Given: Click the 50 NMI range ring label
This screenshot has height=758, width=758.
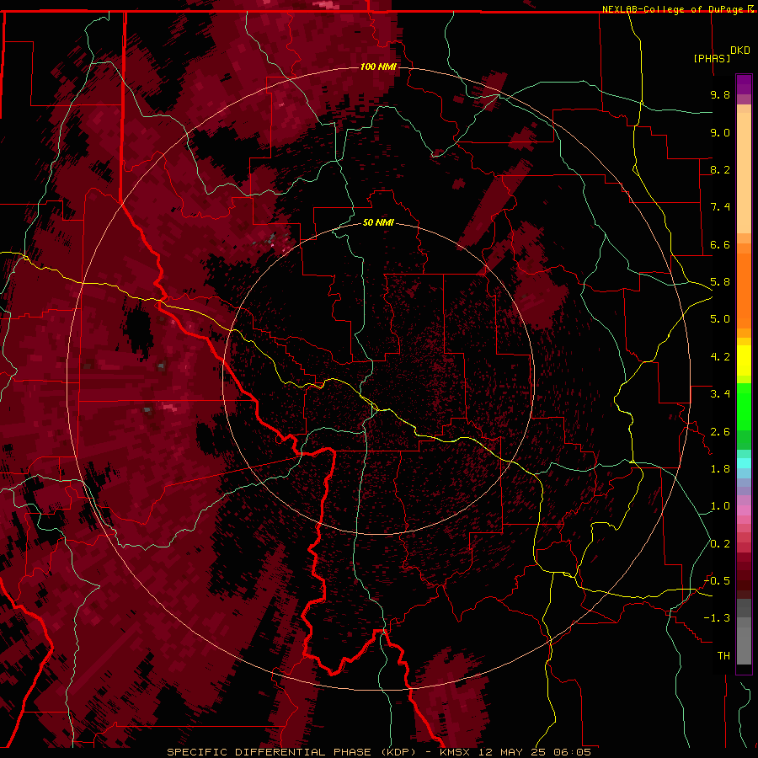Looking at the screenshot, I should [x=378, y=222].
